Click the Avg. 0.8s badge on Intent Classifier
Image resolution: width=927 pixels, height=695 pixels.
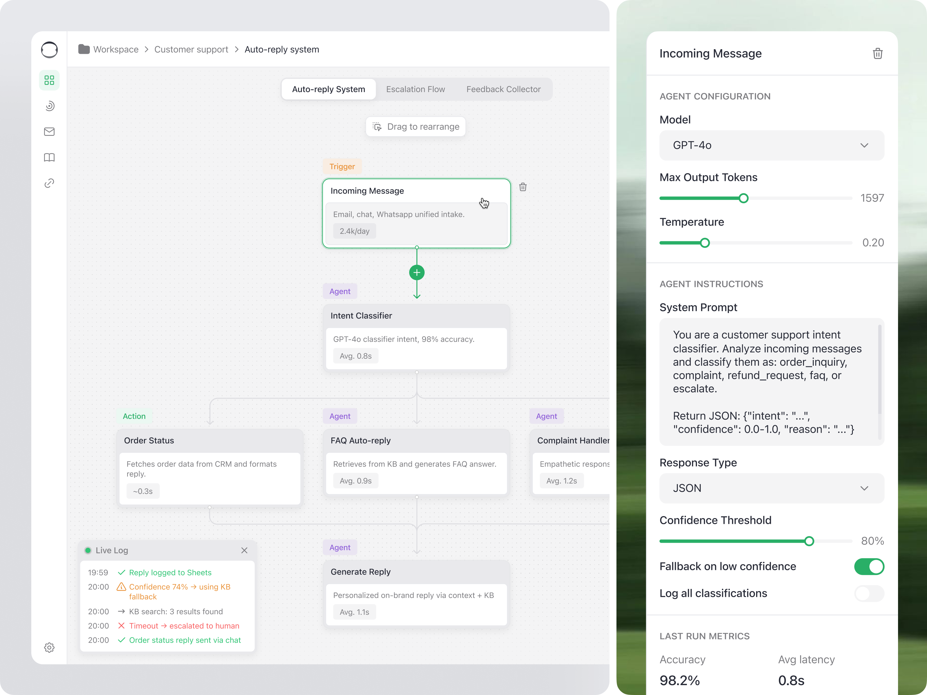(x=355, y=356)
